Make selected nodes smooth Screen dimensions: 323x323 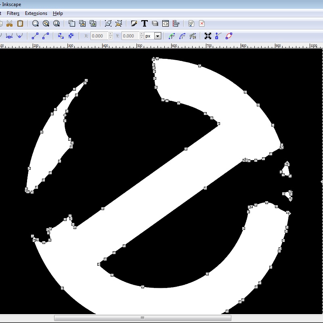19,36
